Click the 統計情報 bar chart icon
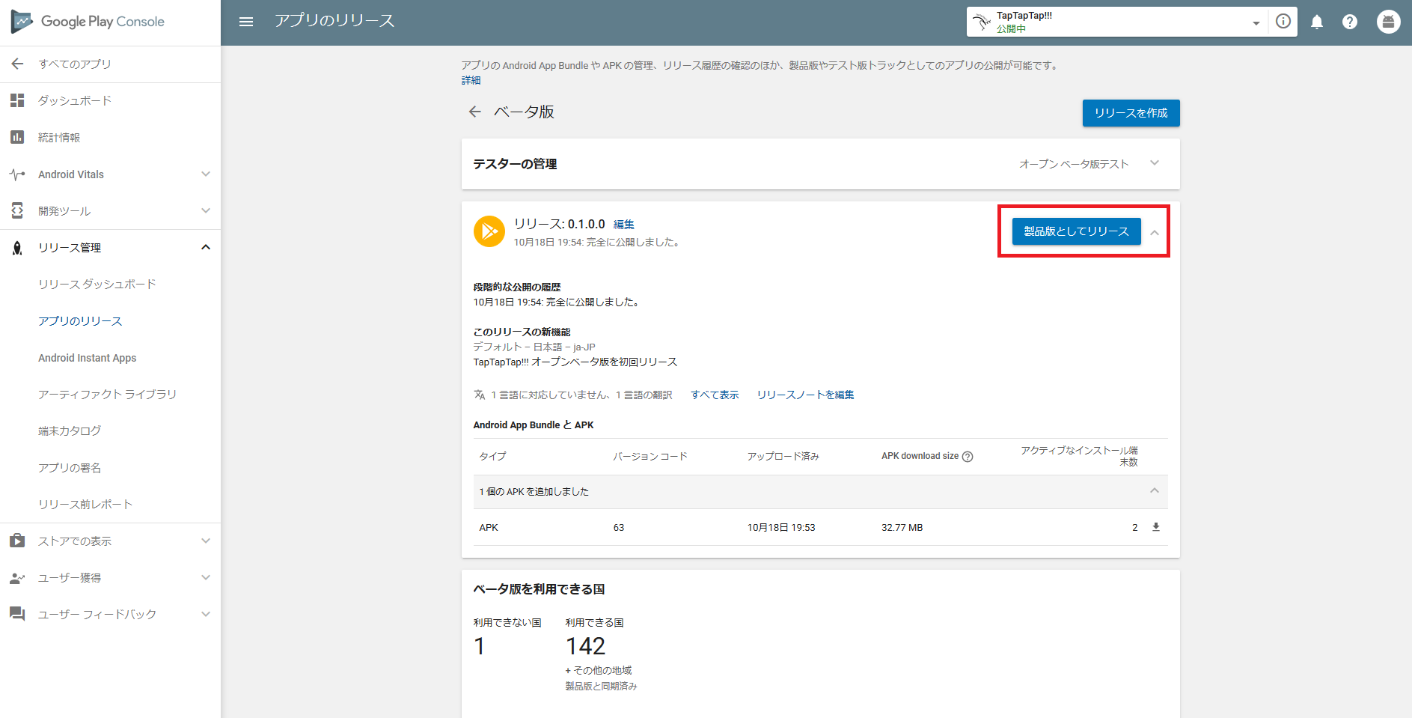 17,137
